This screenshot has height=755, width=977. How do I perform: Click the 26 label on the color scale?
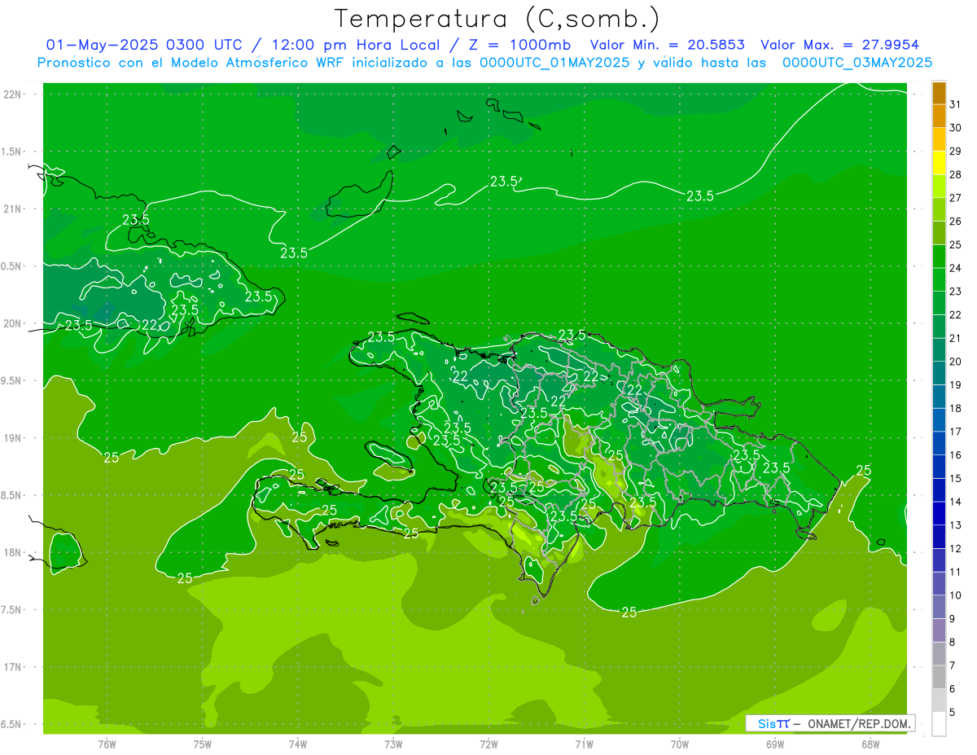[955, 222]
